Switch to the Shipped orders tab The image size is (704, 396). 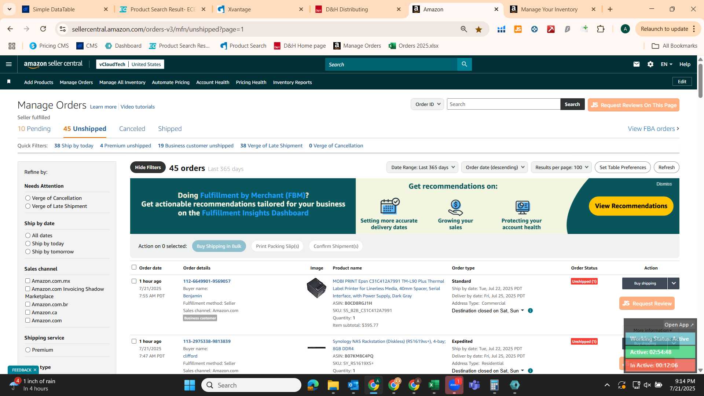click(x=170, y=129)
